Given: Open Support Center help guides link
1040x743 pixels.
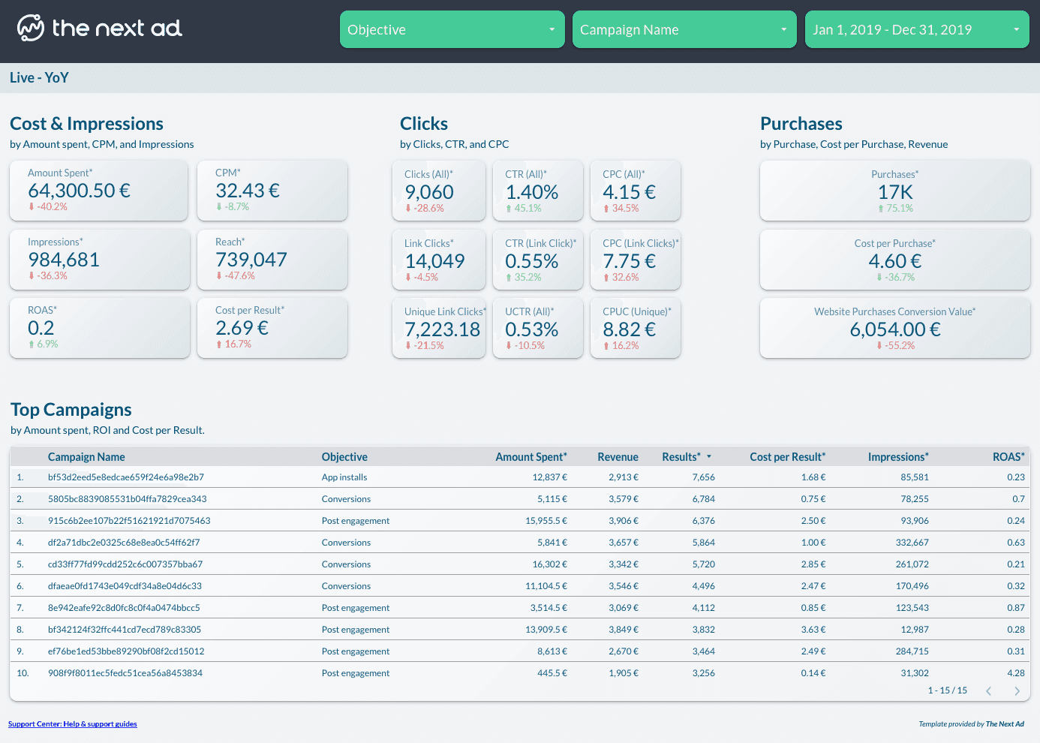Looking at the screenshot, I should (x=73, y=724).
